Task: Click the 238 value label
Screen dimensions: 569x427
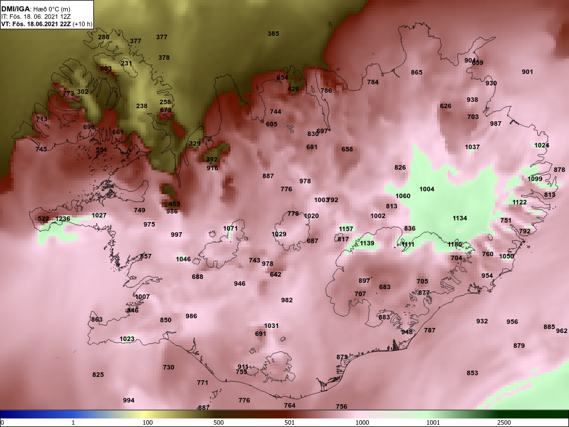Action: pyautogui.click(x=142, y=106)
